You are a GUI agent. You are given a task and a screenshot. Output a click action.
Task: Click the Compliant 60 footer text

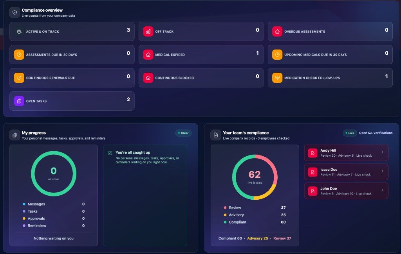230,238
